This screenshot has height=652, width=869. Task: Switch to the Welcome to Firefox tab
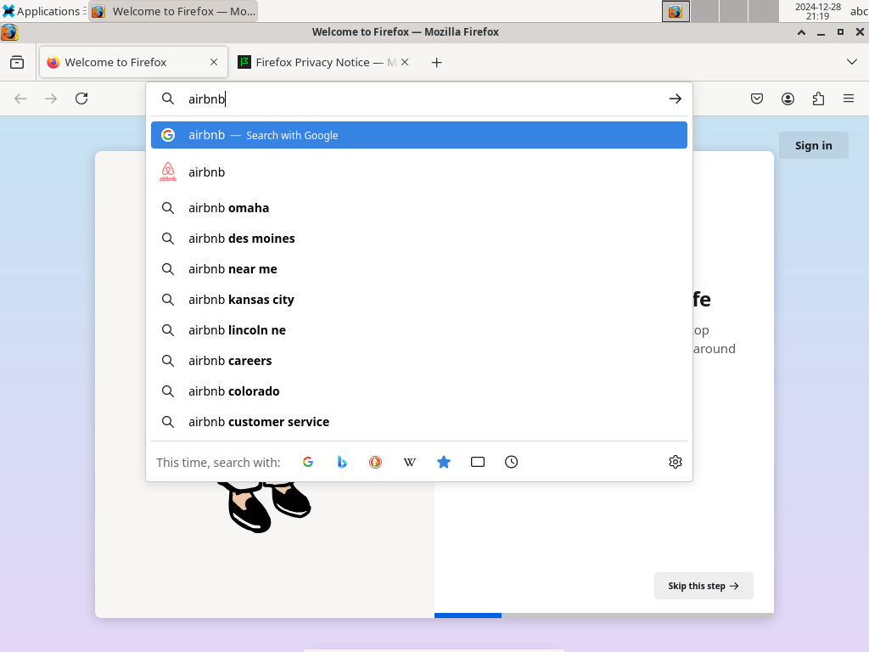click(x=133, y=62)
